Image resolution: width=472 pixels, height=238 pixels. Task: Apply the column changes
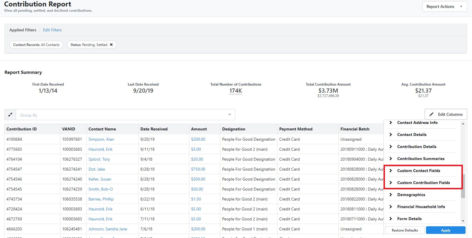pyautogui.click(x=446, y=230)
